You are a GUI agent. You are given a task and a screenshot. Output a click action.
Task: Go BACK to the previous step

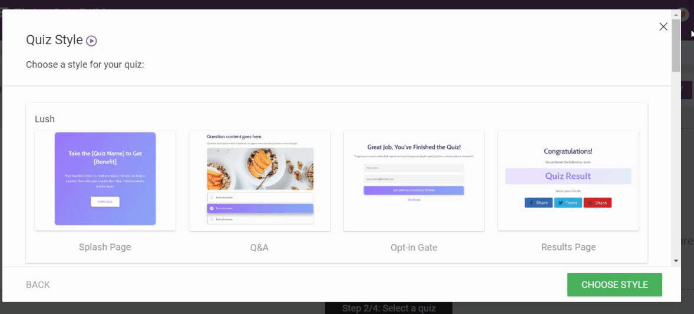38,285
